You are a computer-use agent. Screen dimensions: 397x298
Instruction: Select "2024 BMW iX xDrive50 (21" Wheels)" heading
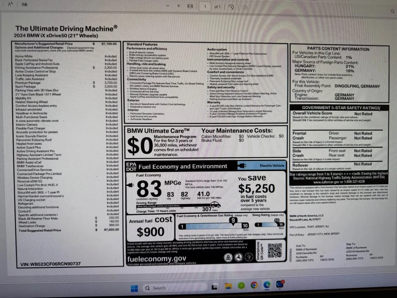tap(56, 36)
